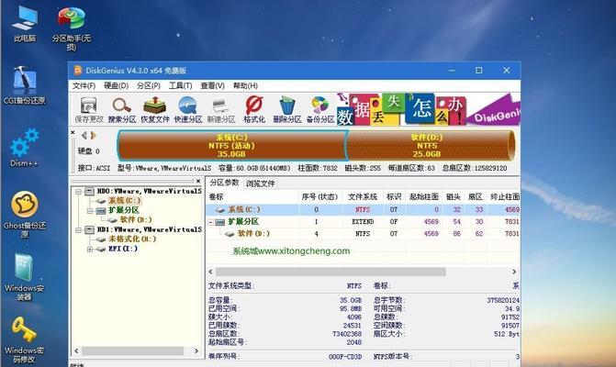Image resolution: width=616 pixels, height=367 pixels.
Task: Open the 分区(P) menu
Action: click(x=149, y=85)
